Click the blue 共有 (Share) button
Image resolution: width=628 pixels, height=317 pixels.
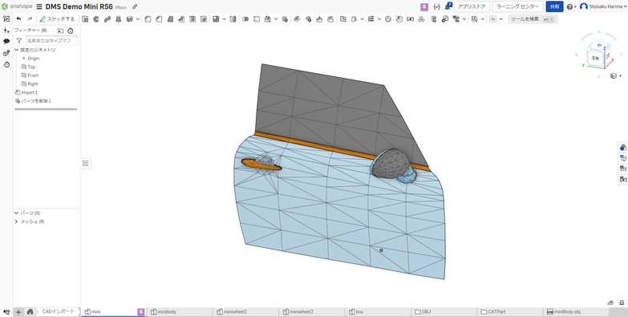point(555,6)
